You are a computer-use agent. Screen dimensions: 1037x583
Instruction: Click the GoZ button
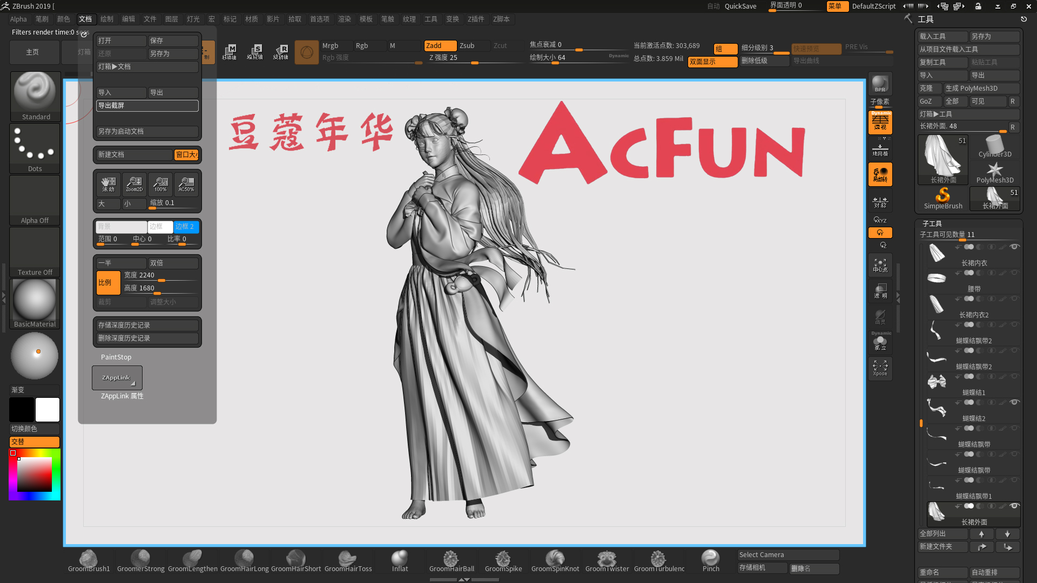click(930, 101)
